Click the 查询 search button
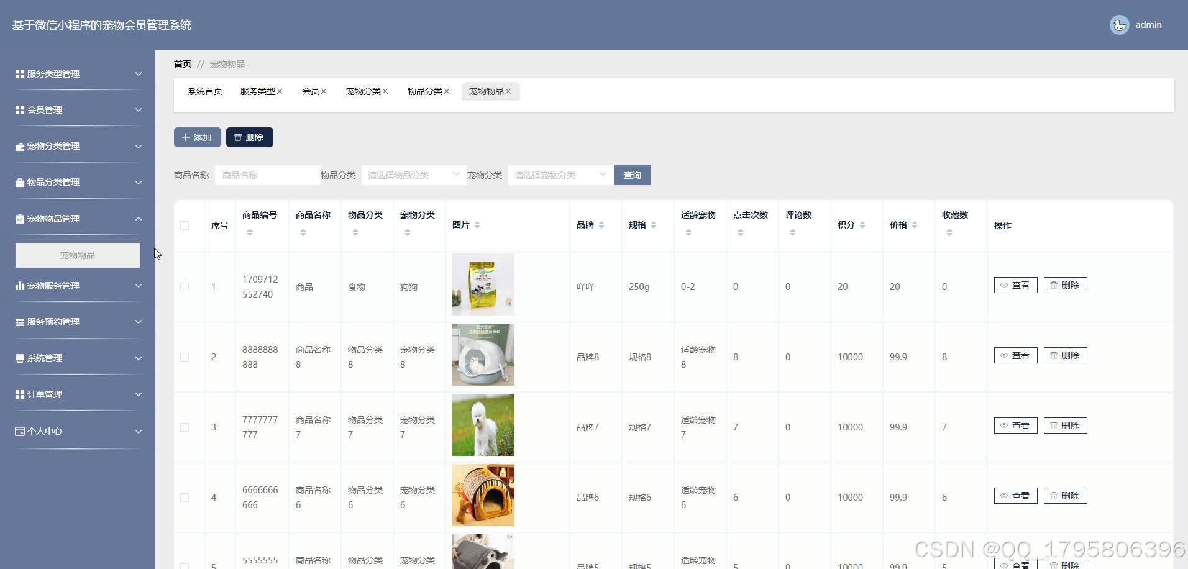The height and width of the screenshot is (569, 1188). [633, 175]
